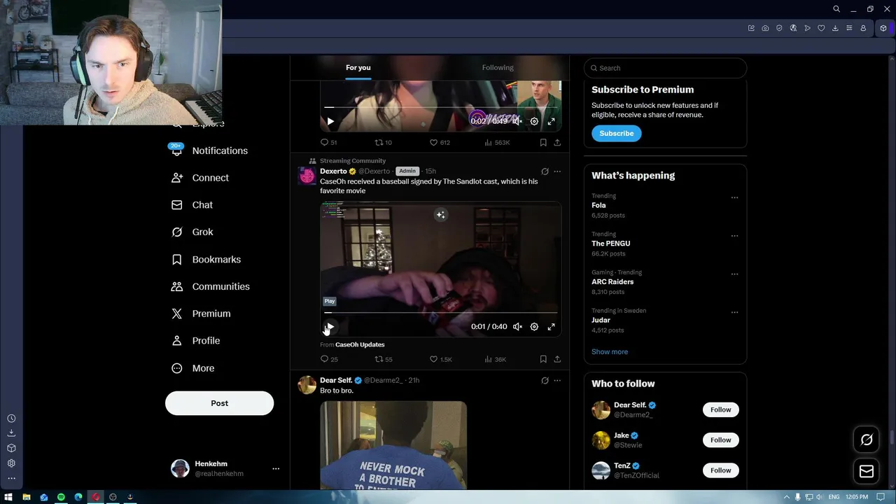Switch to the Following tab

tap(498, 68)
